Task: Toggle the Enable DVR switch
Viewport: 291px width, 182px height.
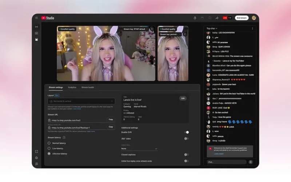Action: [186, 132]
